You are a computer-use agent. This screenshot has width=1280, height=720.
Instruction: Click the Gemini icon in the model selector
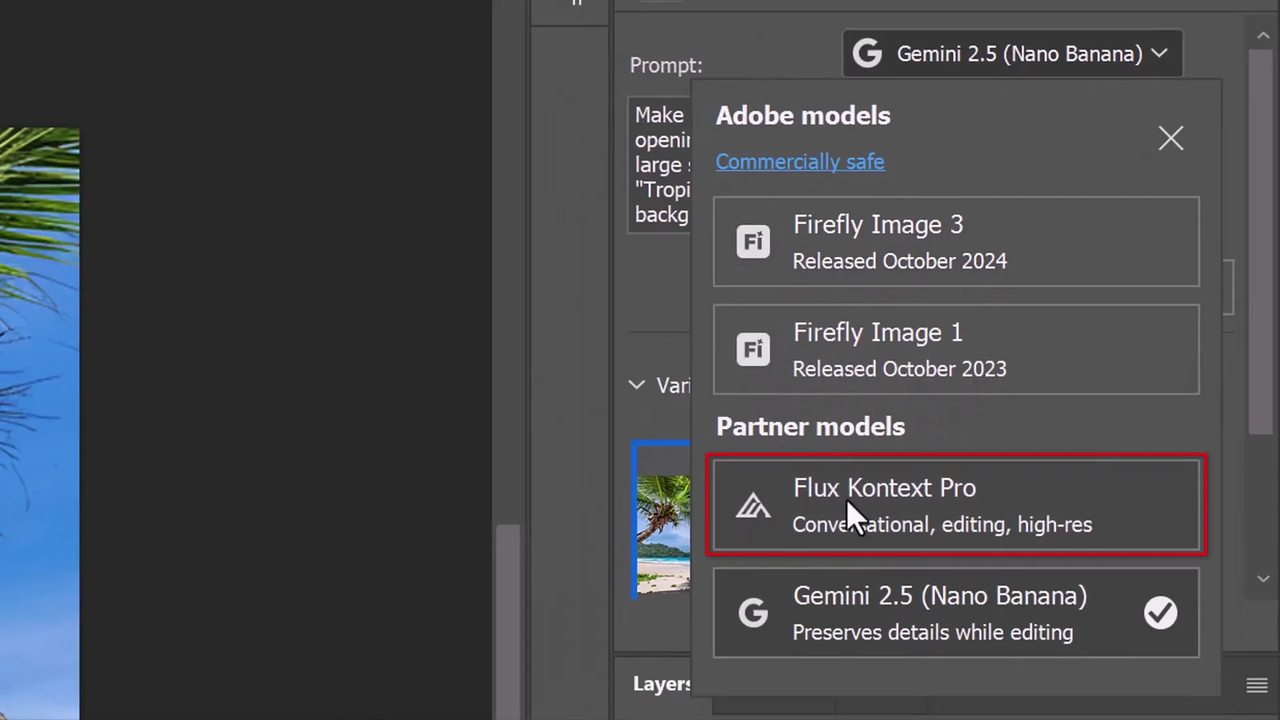pyautogui.click(x=753, y=613)
